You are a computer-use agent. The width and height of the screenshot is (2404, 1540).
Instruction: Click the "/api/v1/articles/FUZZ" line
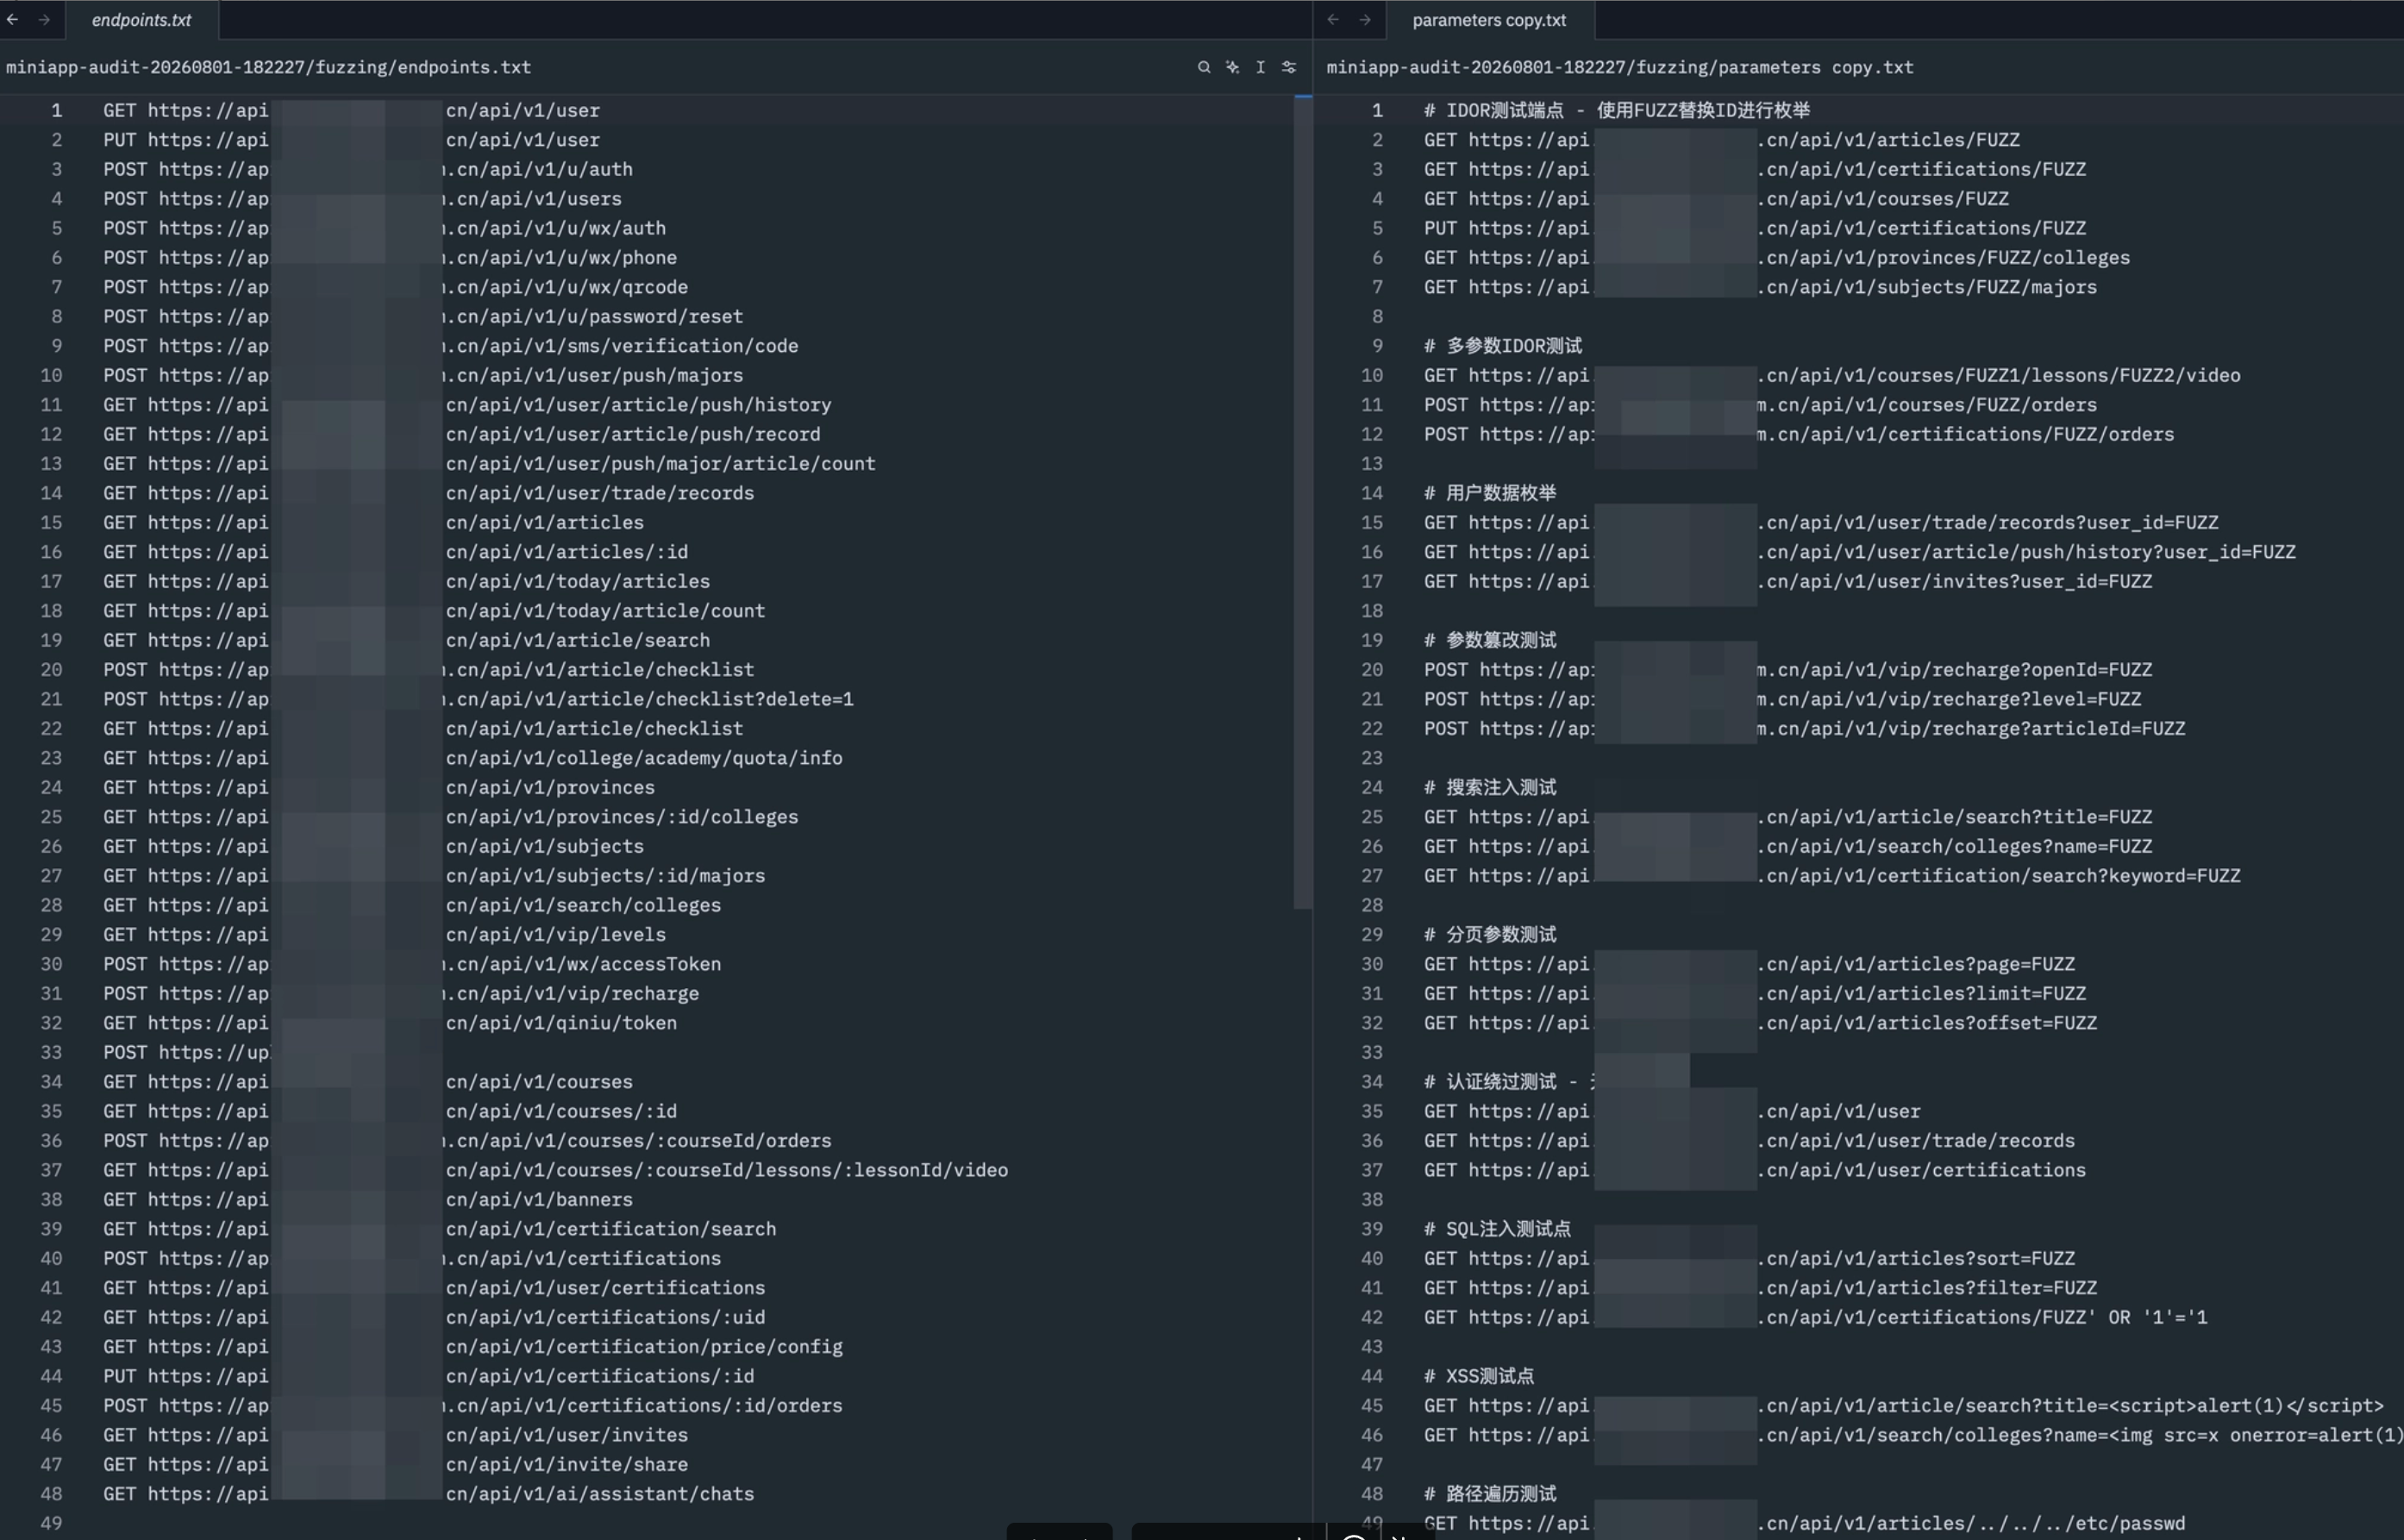[x=1722, y=140]
